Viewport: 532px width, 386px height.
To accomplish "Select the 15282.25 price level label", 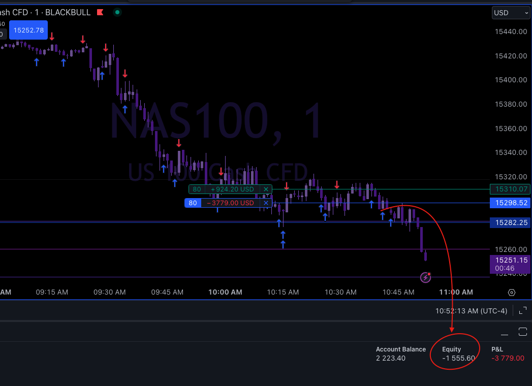I will coord(510,222).
